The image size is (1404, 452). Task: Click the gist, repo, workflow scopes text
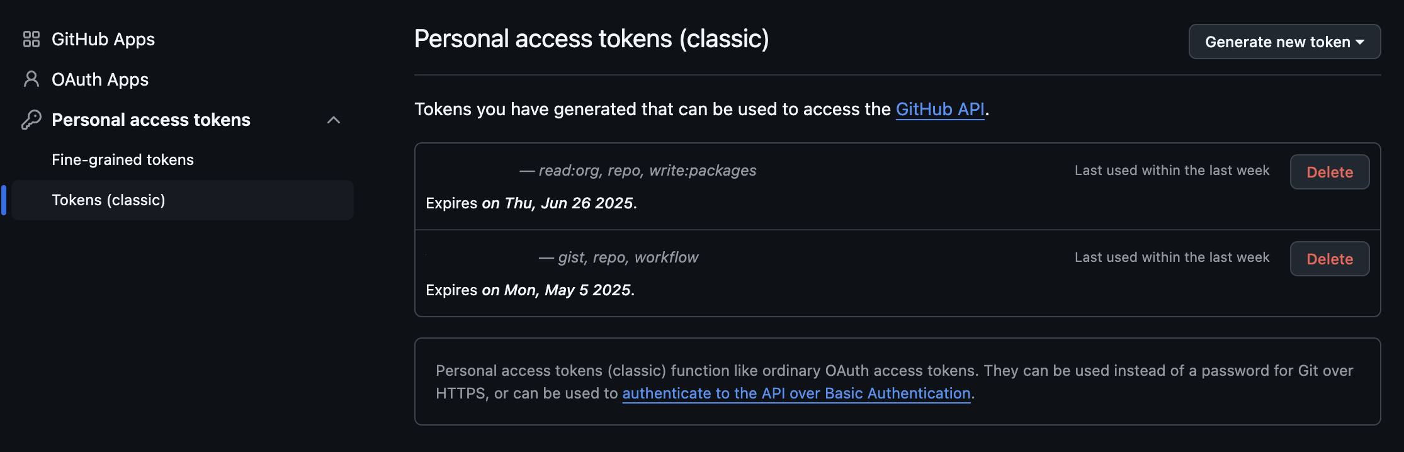pyautogui.click(x=628, y=257)
